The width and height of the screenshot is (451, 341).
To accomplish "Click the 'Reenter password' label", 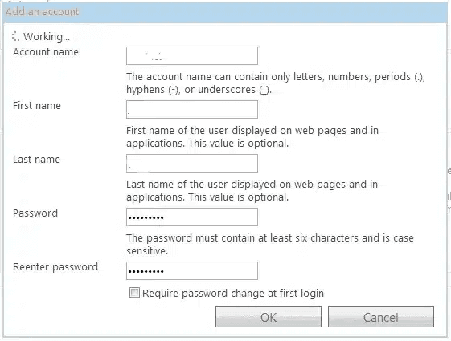I will [55, 267].
